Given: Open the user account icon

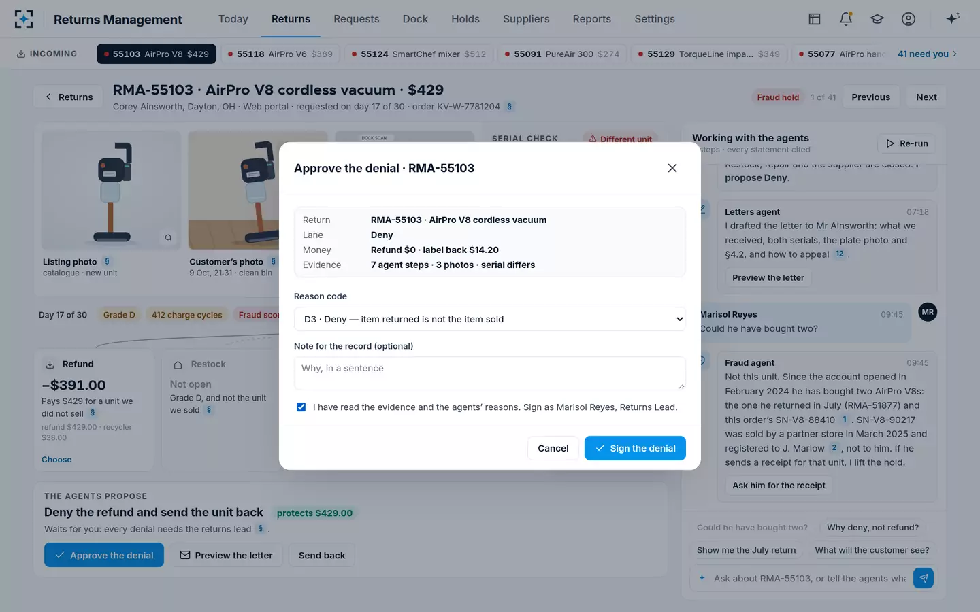Looking at the screenshot, I should coord(909,19).
